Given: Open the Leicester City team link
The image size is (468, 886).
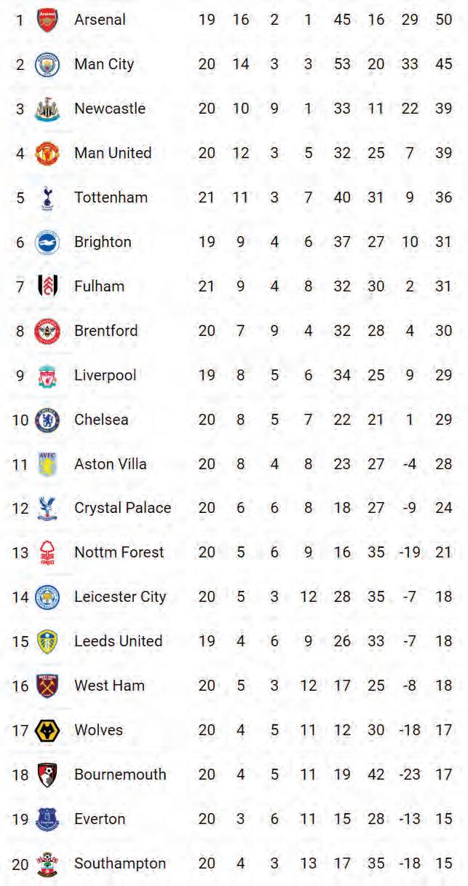Looking at the screenshot, I should (x=120, y=597).
